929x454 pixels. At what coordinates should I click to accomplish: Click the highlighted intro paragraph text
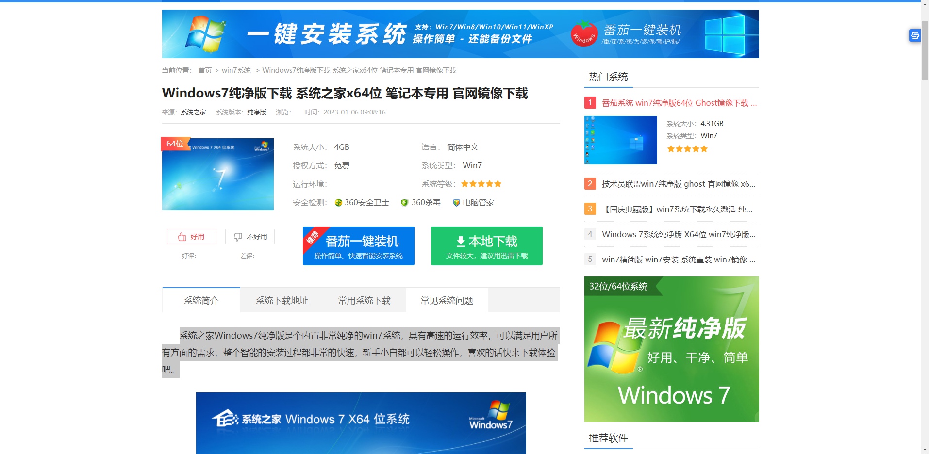(x=361, y=352)
